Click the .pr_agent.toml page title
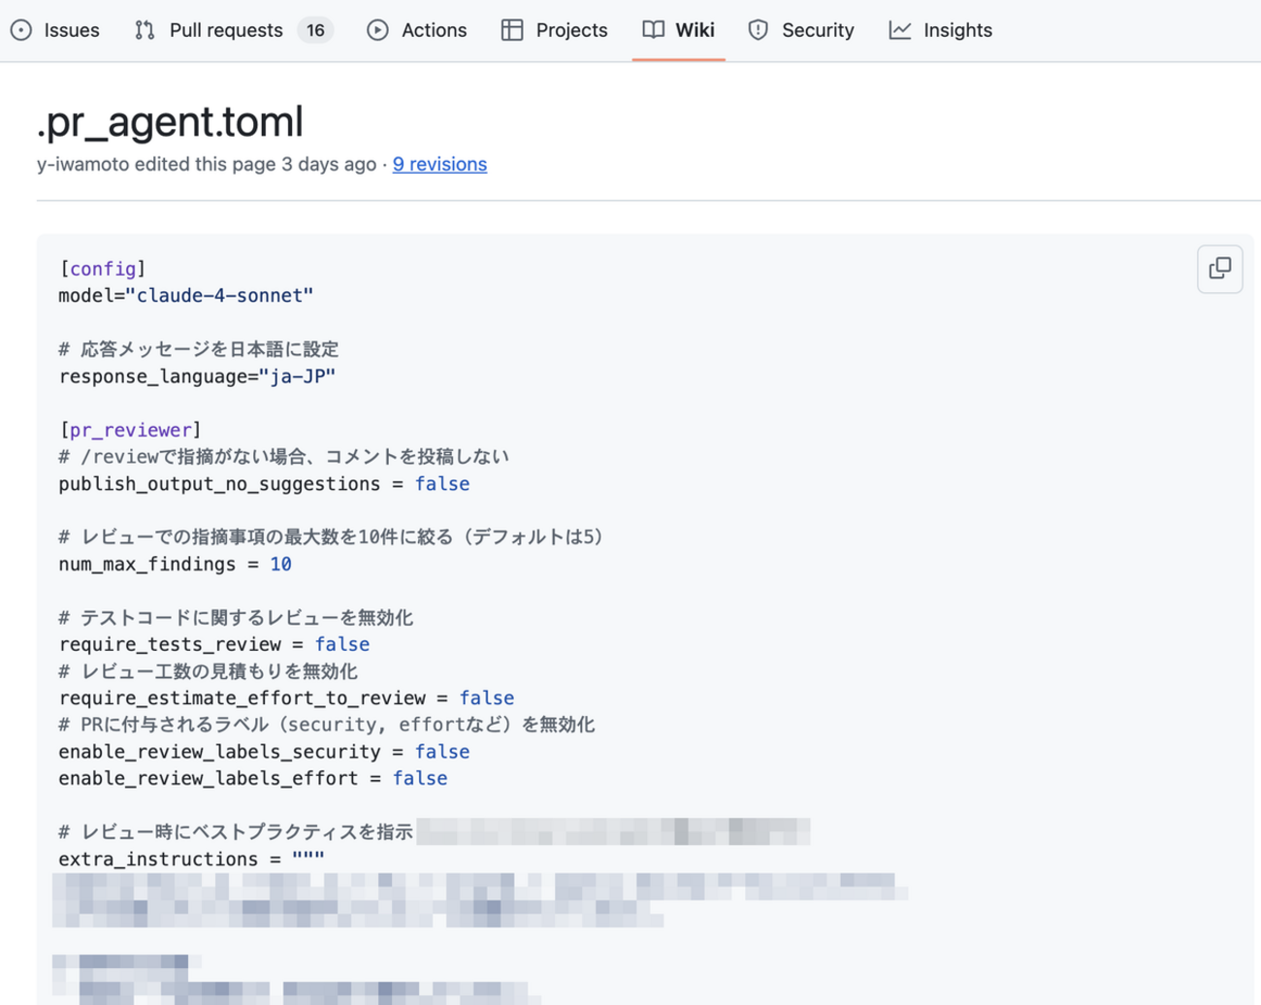 tap(170, 121)
